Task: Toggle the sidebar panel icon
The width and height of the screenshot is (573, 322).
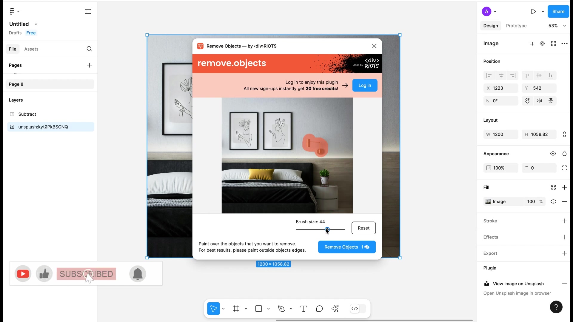Action: [88, 11]
